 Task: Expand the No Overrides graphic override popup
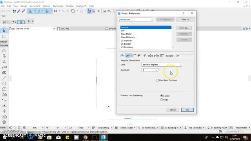click(204, 128)
